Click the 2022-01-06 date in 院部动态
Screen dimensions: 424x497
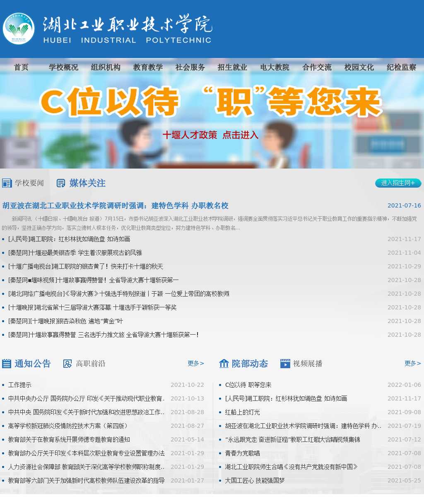pyautogui.click(x=404, y=385)
